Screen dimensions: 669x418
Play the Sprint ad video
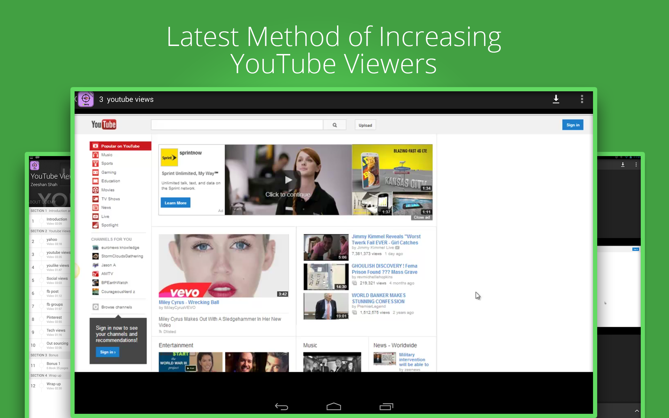[x=288, y=180]
